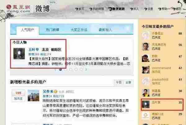Open 吴祚来's 粉丝723 fans link
The width and height of the screenshot is (186, 125).
[59, 96]
